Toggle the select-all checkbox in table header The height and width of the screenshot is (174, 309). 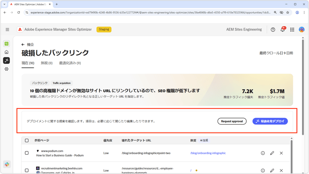click(27, 140)
